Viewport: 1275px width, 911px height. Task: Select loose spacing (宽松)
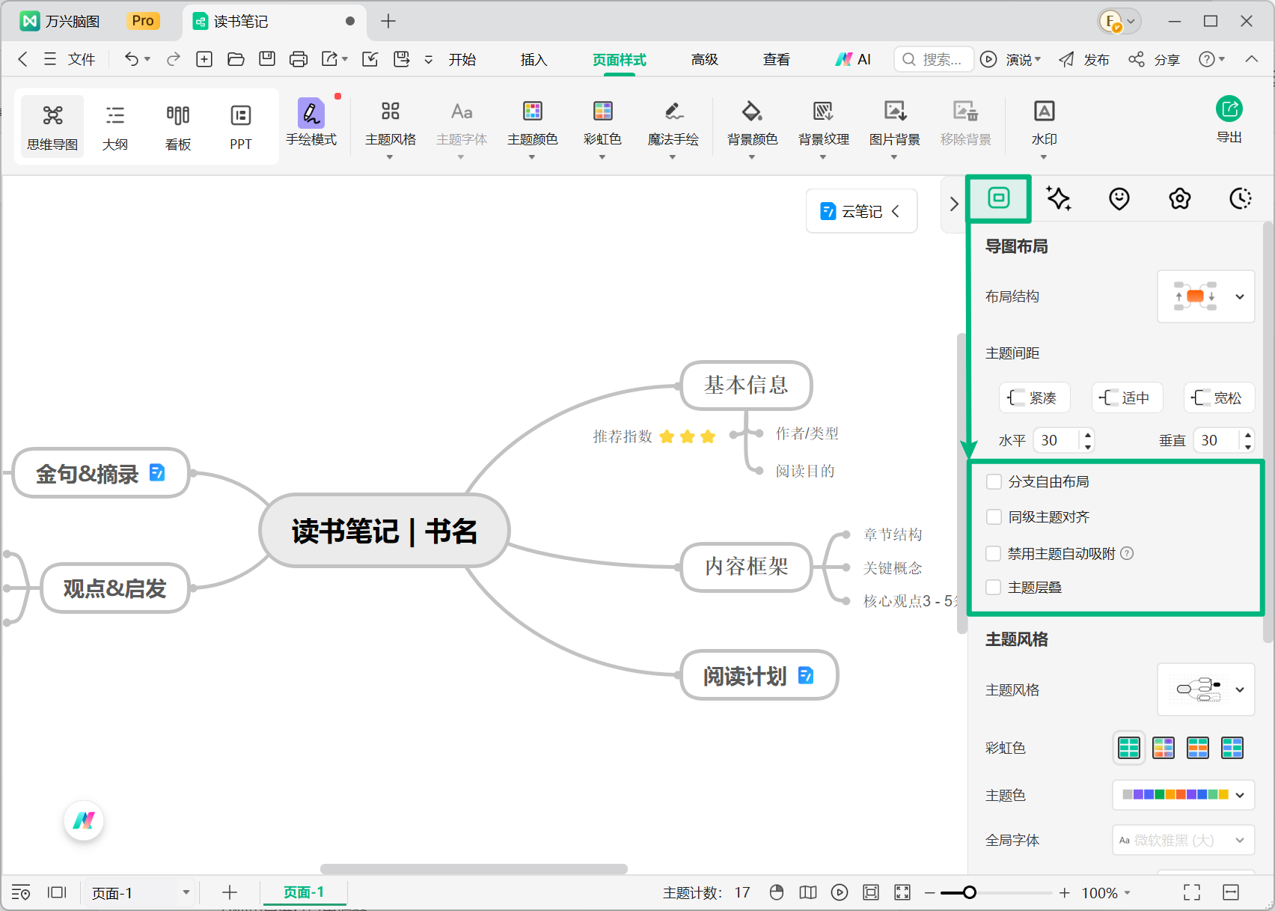[1219, 397]
